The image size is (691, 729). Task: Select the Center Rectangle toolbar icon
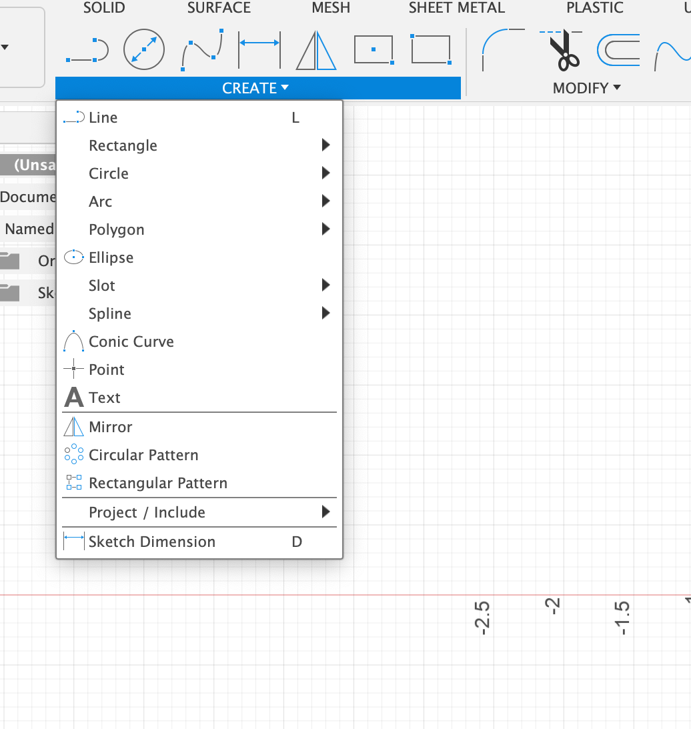pyautogui.click(x=373, y=50)
